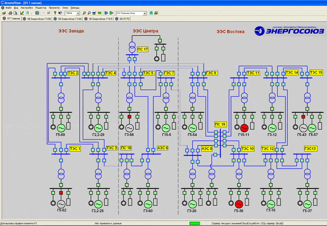This screenshot has height=226, width=327.
Task: Click the zoom out magnifier icon
Action: point(89,13)
